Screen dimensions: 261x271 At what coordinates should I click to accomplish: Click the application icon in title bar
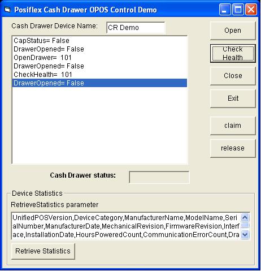(7, 10)
